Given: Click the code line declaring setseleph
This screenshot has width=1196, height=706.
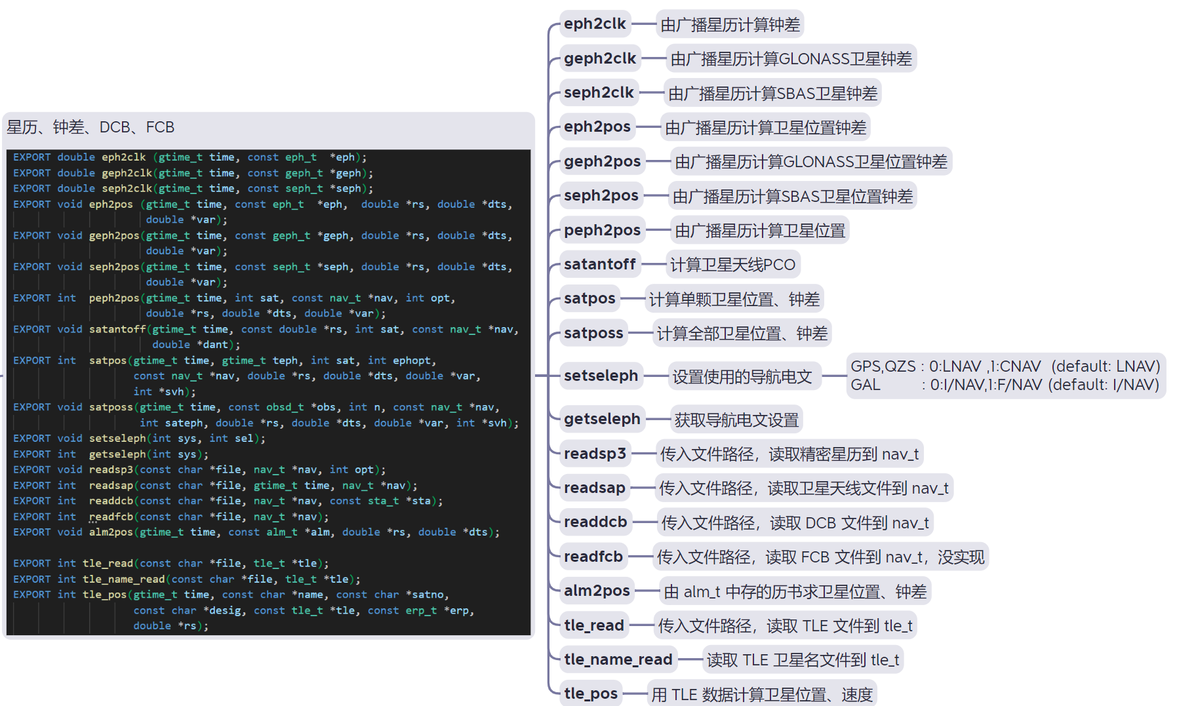Looking at the screenshot, I should [x=139, y=439].
